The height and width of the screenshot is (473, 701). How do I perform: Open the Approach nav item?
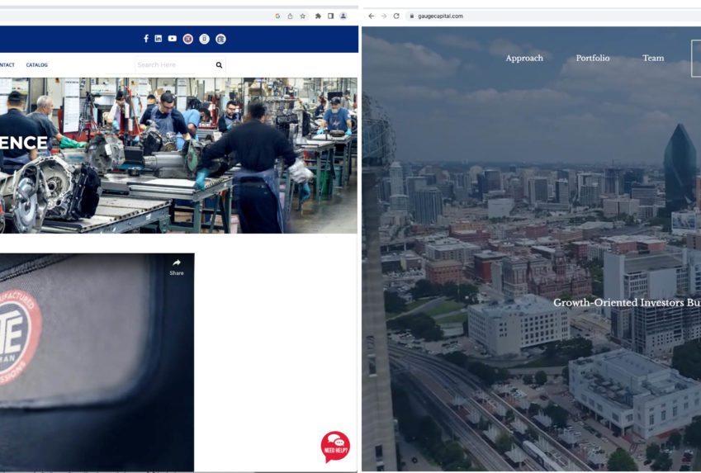coord(524,58)
